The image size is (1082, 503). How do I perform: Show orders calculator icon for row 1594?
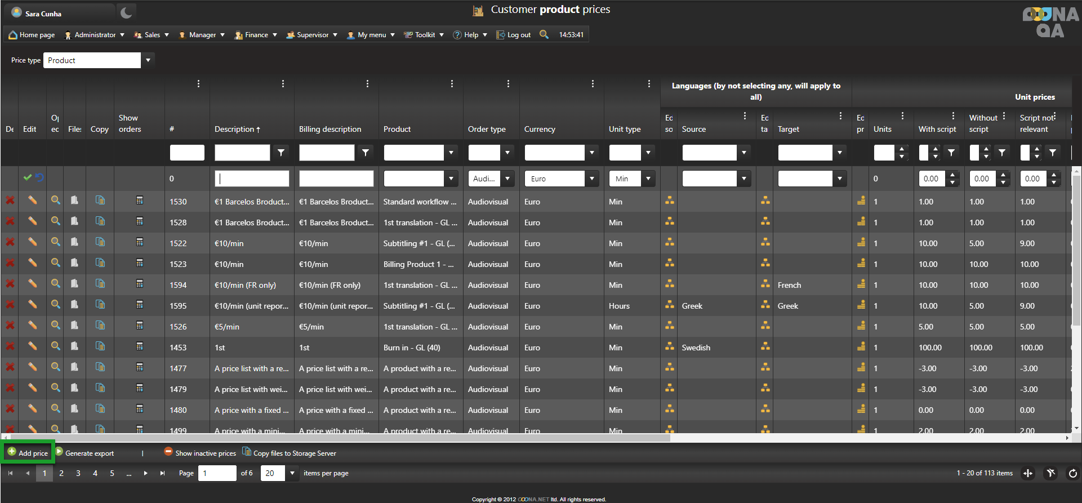(140, 284)
